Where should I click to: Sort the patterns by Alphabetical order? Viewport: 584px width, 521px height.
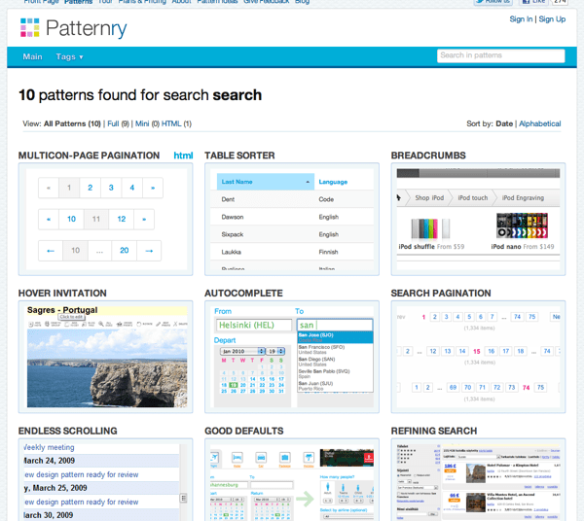[x=539, y=123]
